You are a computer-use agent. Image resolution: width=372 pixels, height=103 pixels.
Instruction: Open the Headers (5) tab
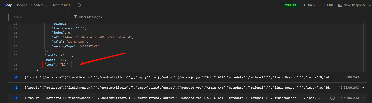point(40,5)
